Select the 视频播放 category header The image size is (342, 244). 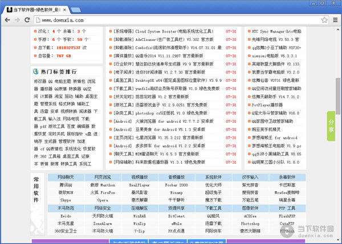pyautogui.click(x=140, y=177)
